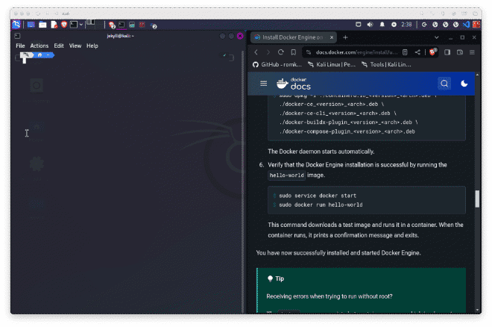Click the share icon in the address bar
Screen dimensions: 492x327
(x=417, y=52)
